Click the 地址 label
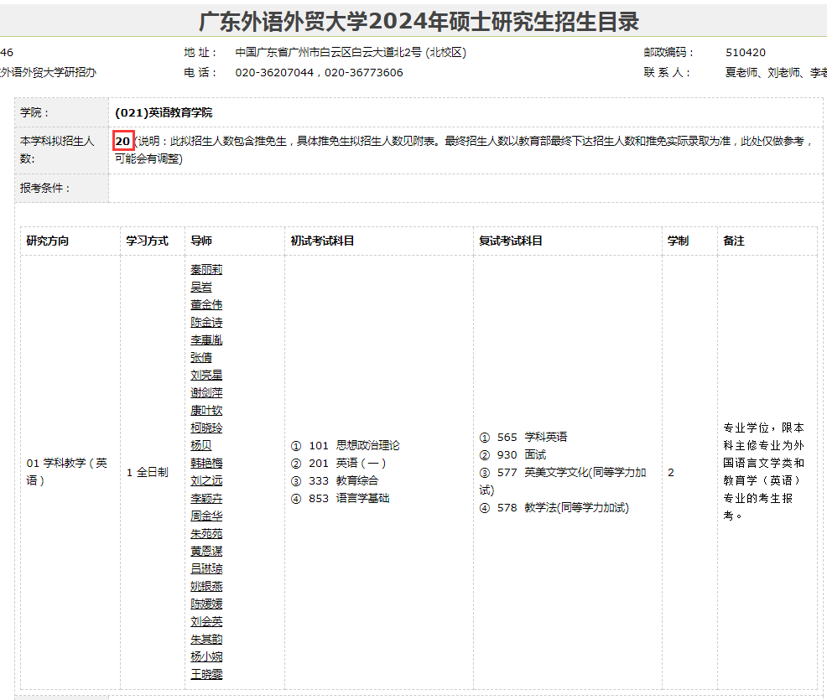The width and height of the screenshot is (827, 700). 200,52
